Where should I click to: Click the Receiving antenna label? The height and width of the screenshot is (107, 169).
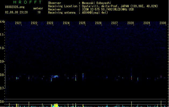62,13
